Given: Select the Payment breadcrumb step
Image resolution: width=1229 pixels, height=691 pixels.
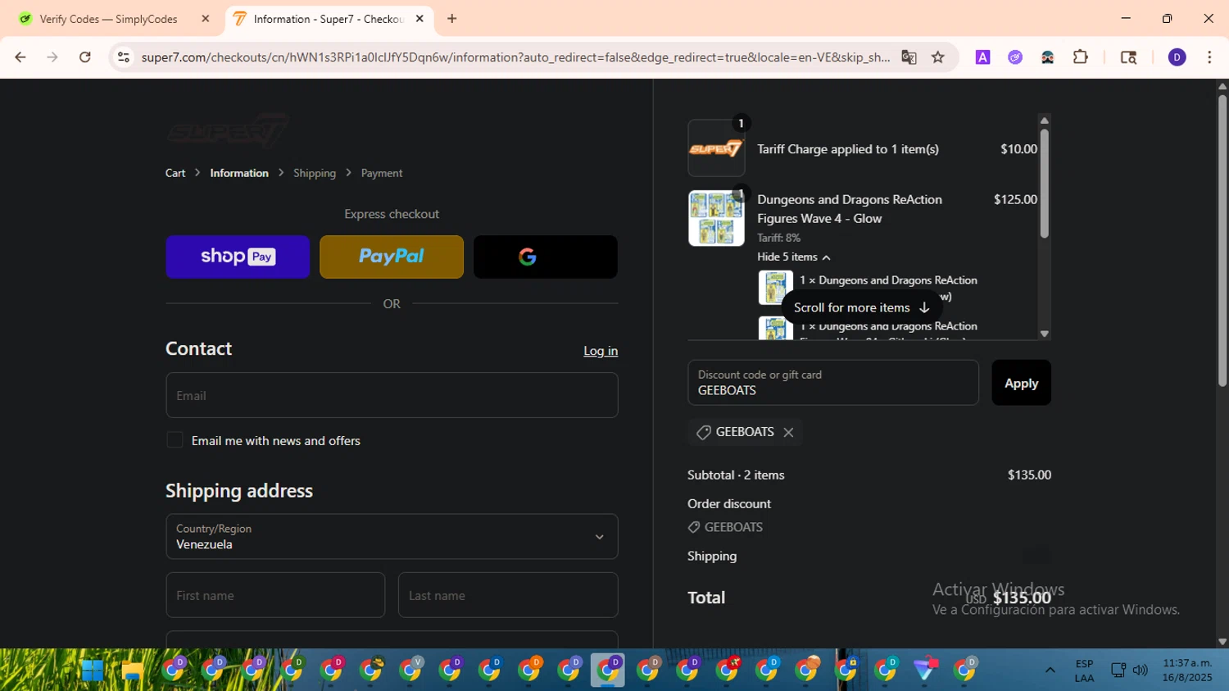Looking at the screenshot, I should [382, 173].
